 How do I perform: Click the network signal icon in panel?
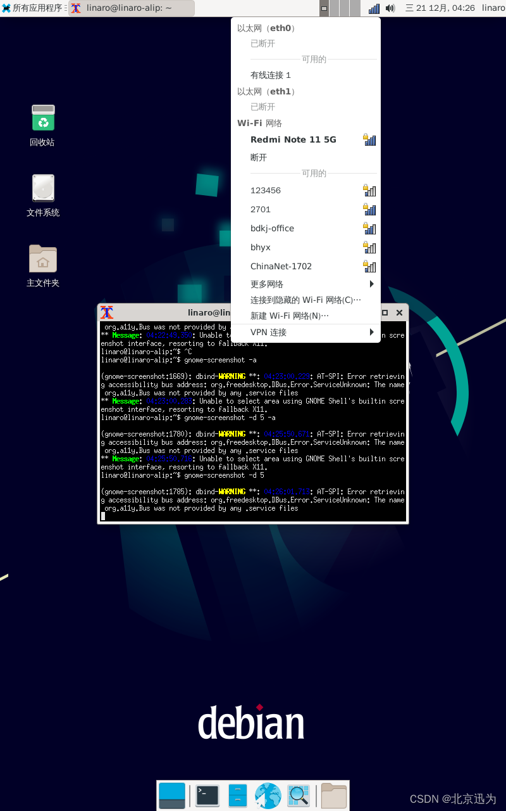[x=374, y=8]
